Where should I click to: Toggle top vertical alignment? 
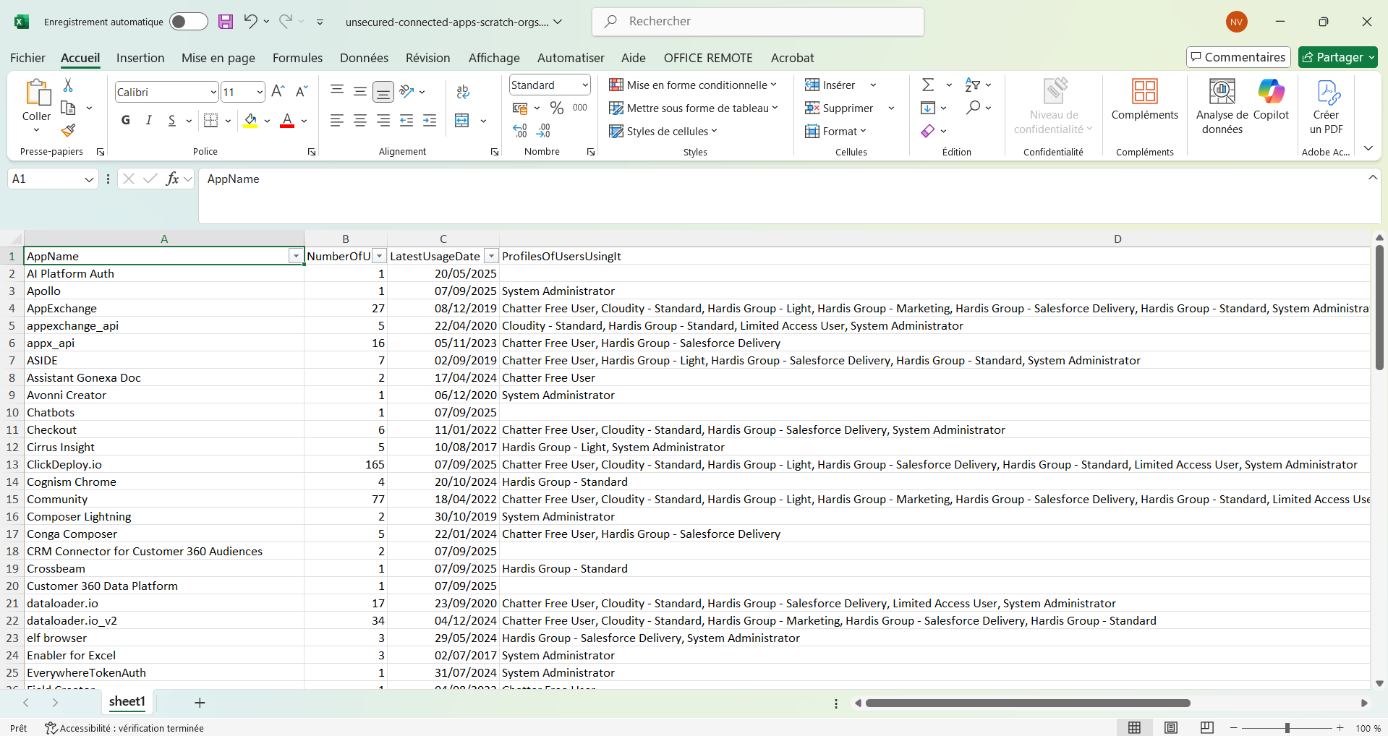tap(336, 91)
